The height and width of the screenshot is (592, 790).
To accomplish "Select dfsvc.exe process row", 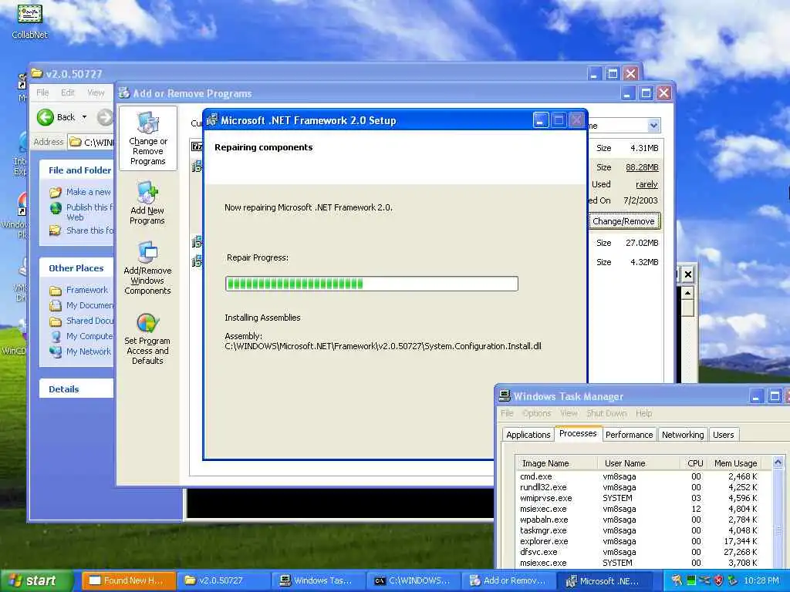I will click(639, 552).
